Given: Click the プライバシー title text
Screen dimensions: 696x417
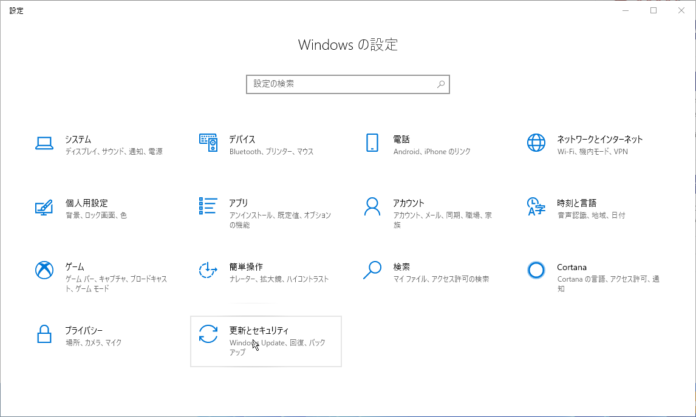Looking at the screenshot, I should pos(84,330).
